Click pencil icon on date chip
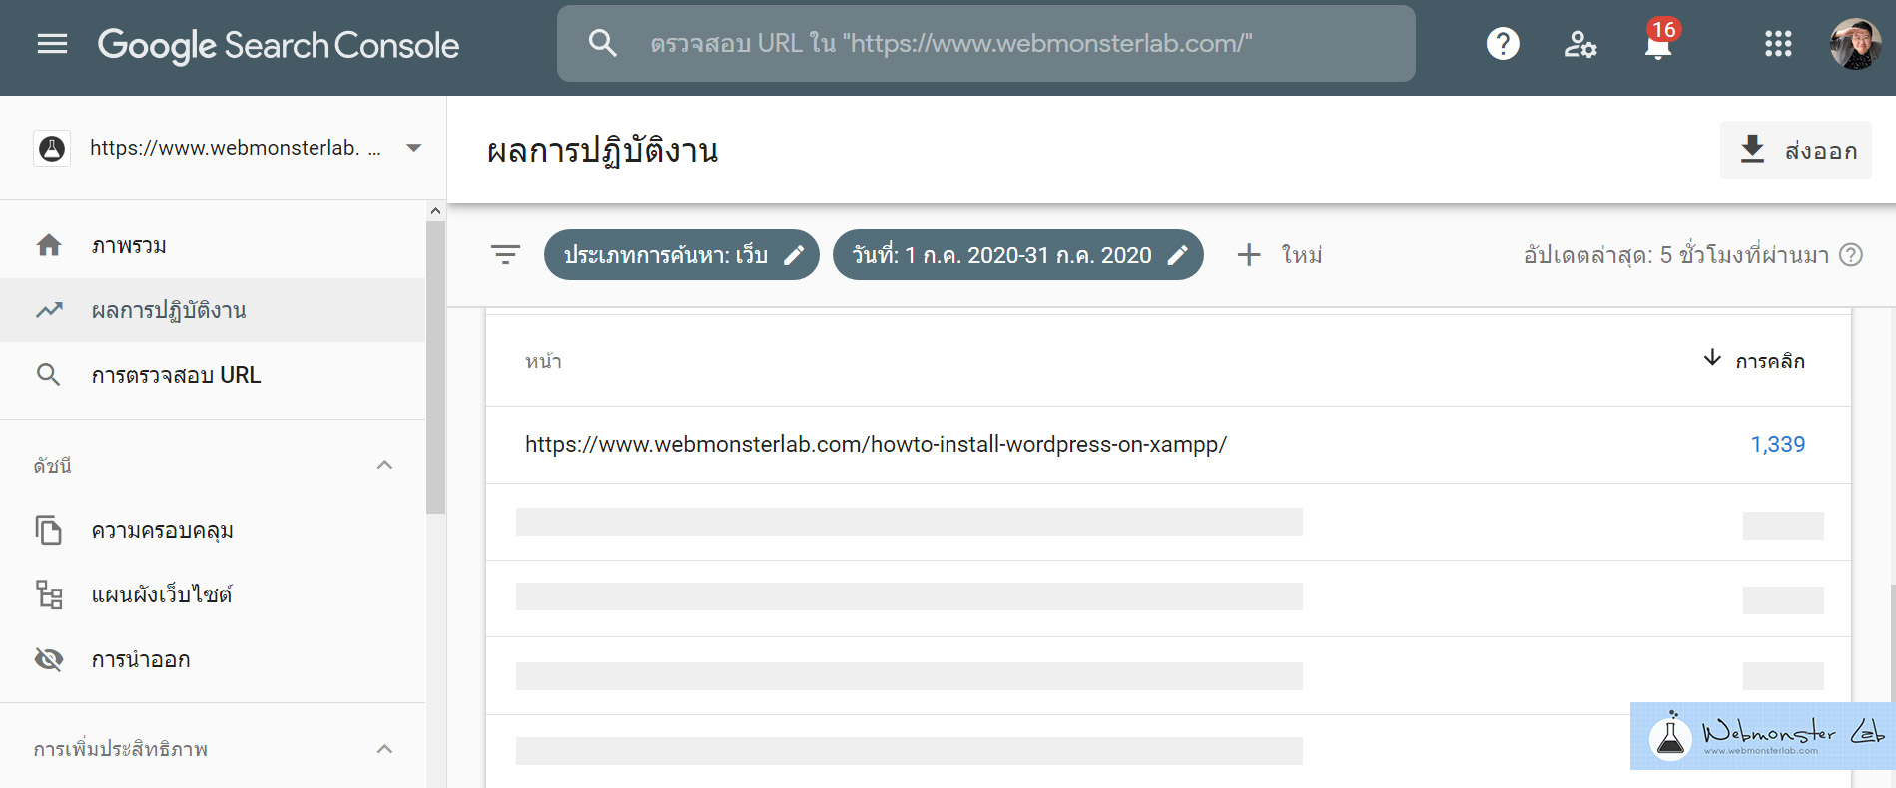Screen dimensions: 1896x788 coord(1178,255)
